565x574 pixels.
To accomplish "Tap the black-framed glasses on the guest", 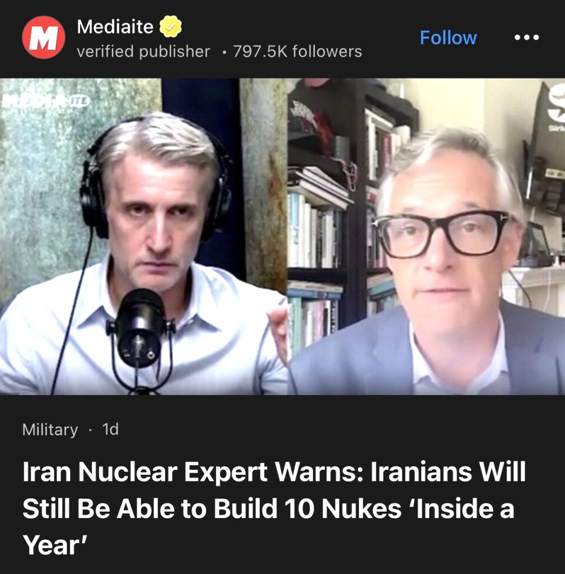I will click(441, 234).
